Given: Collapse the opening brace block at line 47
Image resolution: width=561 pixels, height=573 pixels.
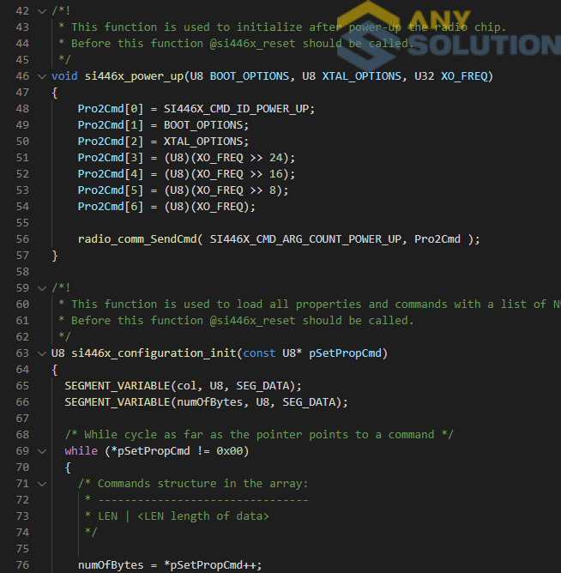Looking at the screenshot, I should coord(41,92).
